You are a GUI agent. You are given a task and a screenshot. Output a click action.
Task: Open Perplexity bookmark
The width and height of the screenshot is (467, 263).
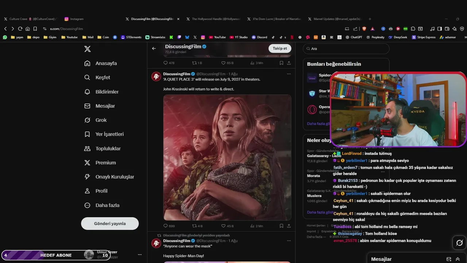pos(376,37)
